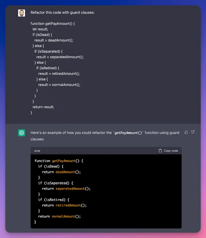Click the "scss" language label
The width and height of the screenshot is (206, 238).
coord(37,151)
